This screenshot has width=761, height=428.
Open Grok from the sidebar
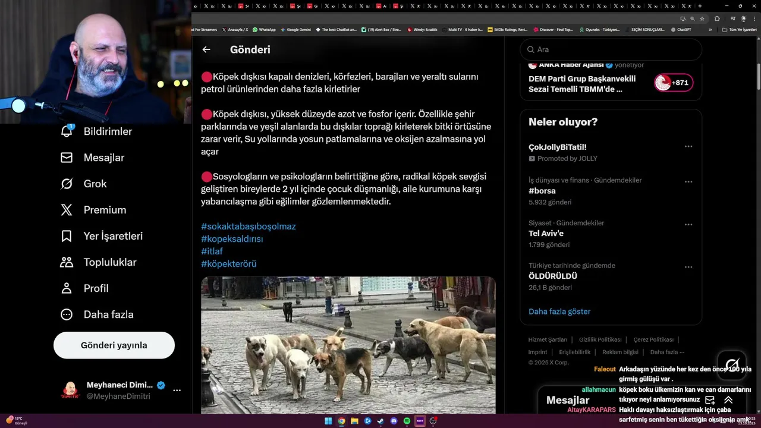click(x=83, y=184)
